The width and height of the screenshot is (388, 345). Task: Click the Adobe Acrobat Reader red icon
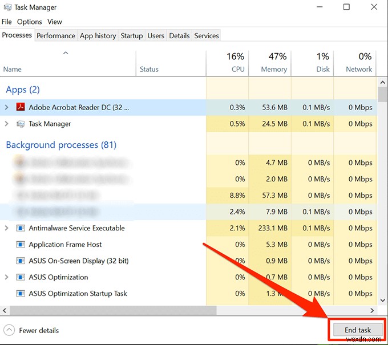[x=21, y=107]
